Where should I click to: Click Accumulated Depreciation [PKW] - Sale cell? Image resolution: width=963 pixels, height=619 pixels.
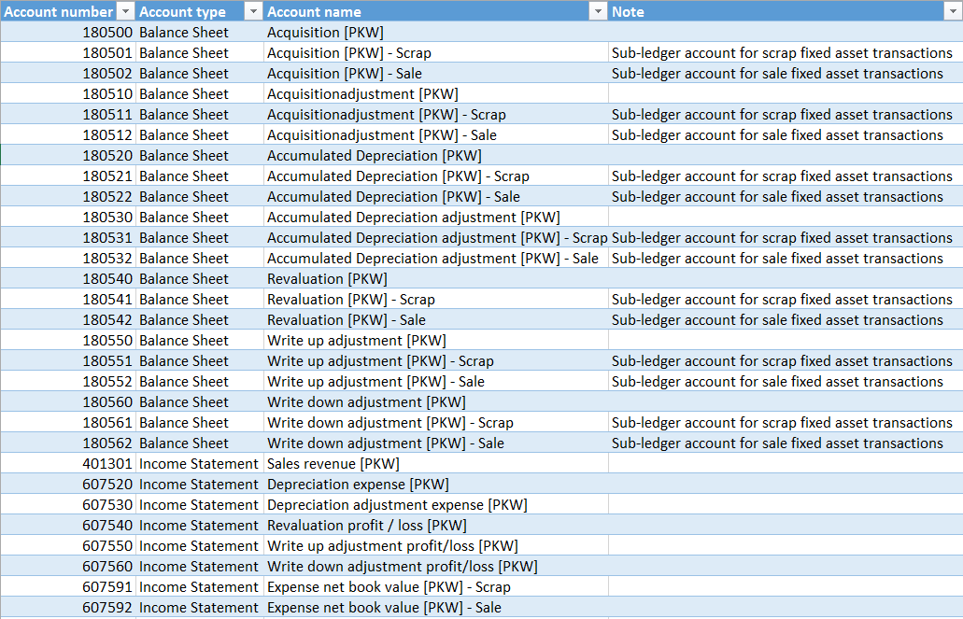[x=393, y=197]
